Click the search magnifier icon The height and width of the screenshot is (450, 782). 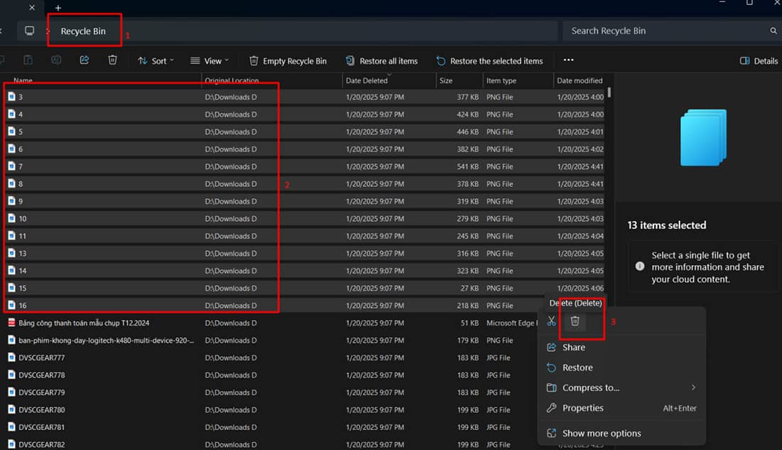[x=773, y=31]
